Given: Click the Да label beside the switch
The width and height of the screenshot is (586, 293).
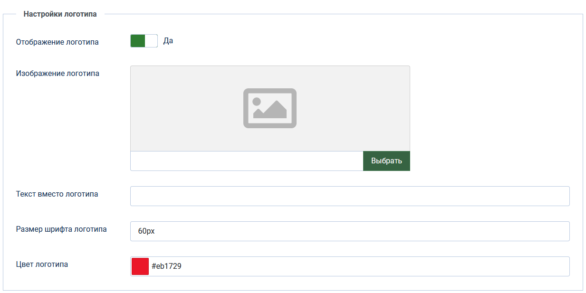Looking at the screenshot, I should [168, 41].
